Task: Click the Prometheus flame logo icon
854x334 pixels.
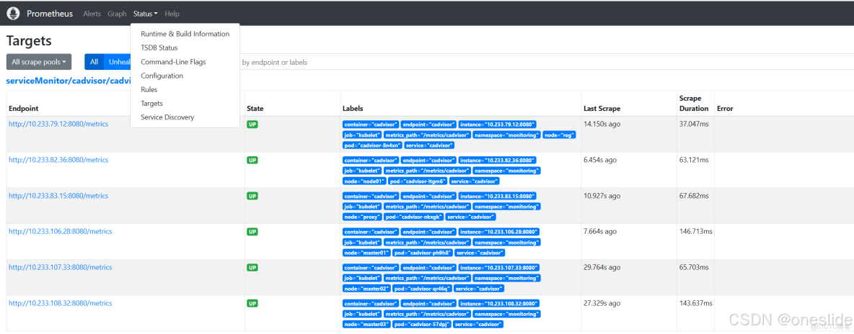Action: tap(14, 14)
